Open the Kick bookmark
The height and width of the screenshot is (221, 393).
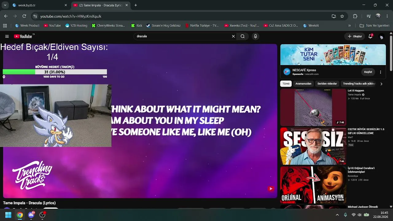click(137, 25)
